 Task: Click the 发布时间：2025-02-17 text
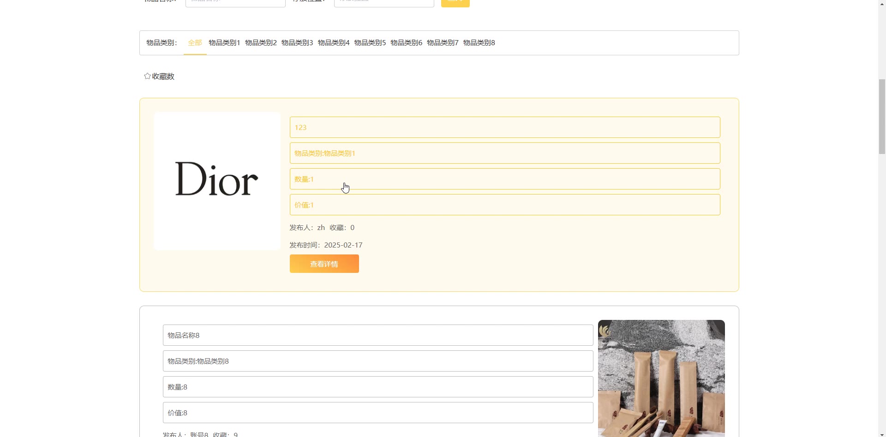tap(326, 245)
